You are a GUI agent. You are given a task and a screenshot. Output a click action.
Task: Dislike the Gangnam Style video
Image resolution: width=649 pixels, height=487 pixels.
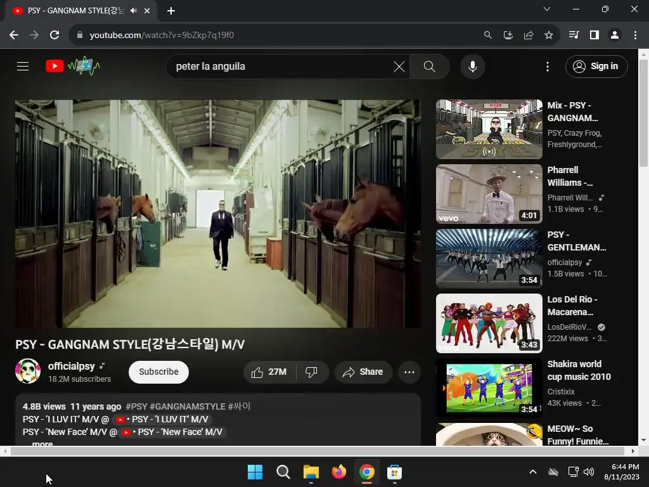[312, 372]
